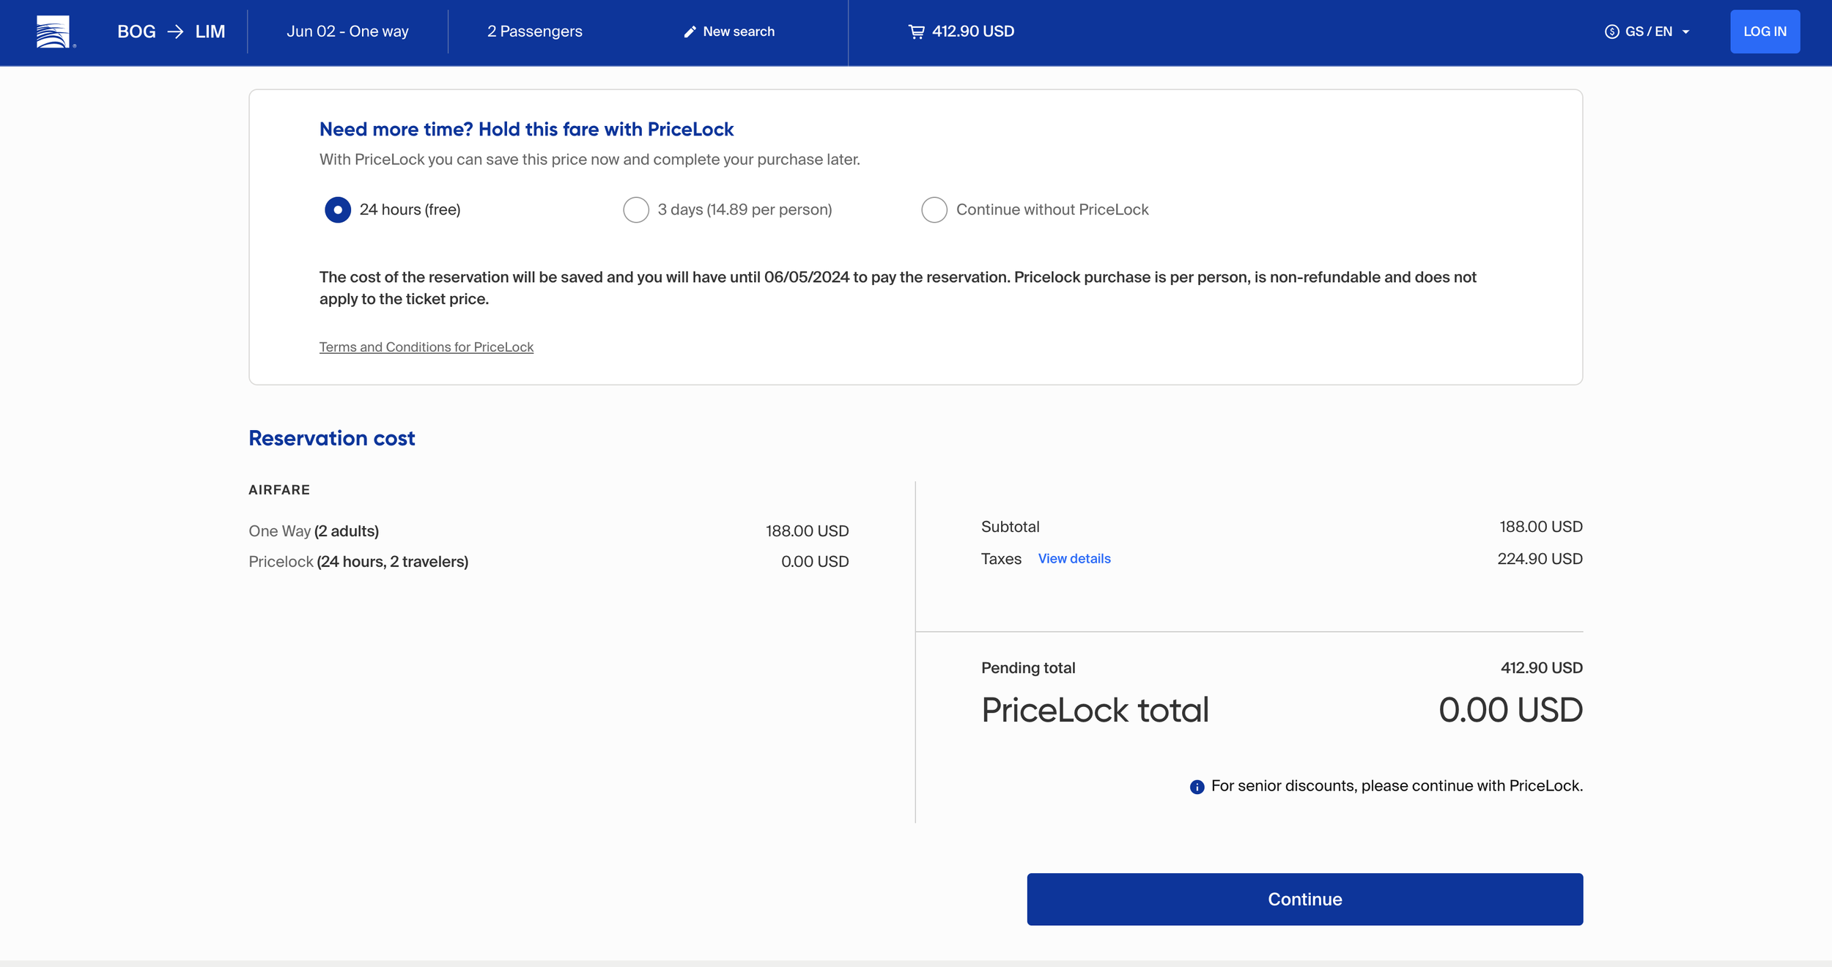Click the pencil edit icon

(x=690, y=32)
